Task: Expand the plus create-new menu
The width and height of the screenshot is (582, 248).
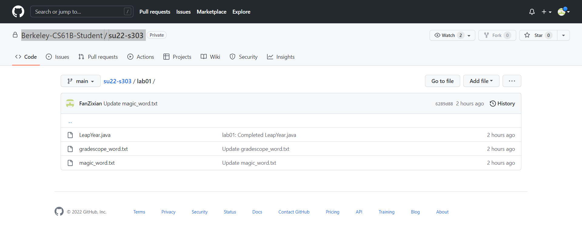Action: point(546,12)
